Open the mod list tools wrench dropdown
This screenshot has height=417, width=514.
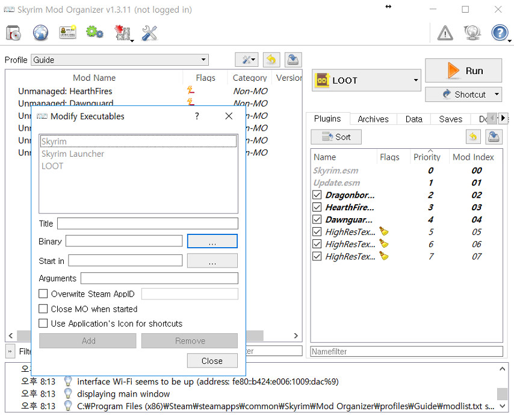[247, 60]
